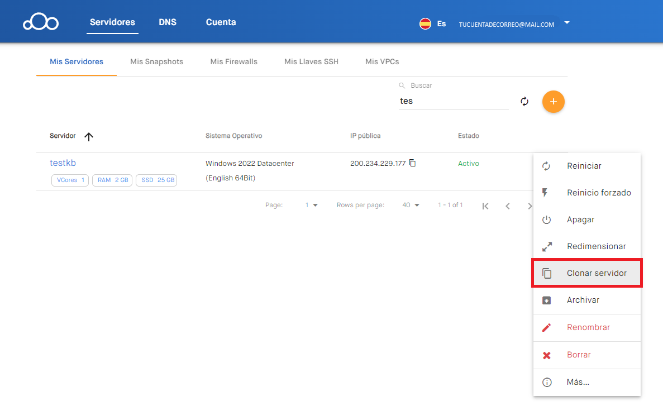Image resolution: width=663 pixels, height=415 pixels.
Task: Toggle the Servidor column sort order
Action: (89, 136)
